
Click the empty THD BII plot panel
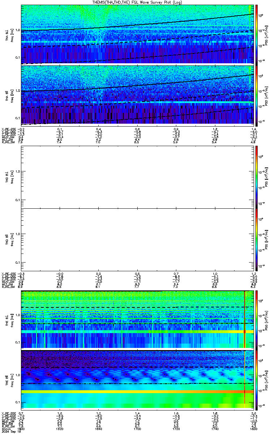click(x=138, y=239)
